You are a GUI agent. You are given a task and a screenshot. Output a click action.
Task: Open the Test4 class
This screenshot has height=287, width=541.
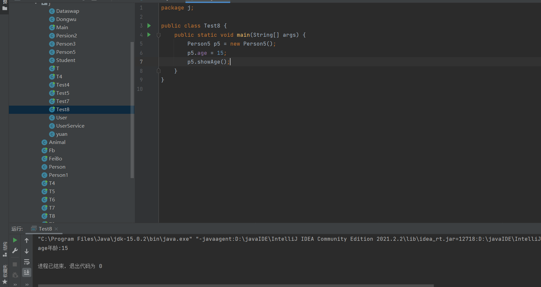(x=63, y=85)
